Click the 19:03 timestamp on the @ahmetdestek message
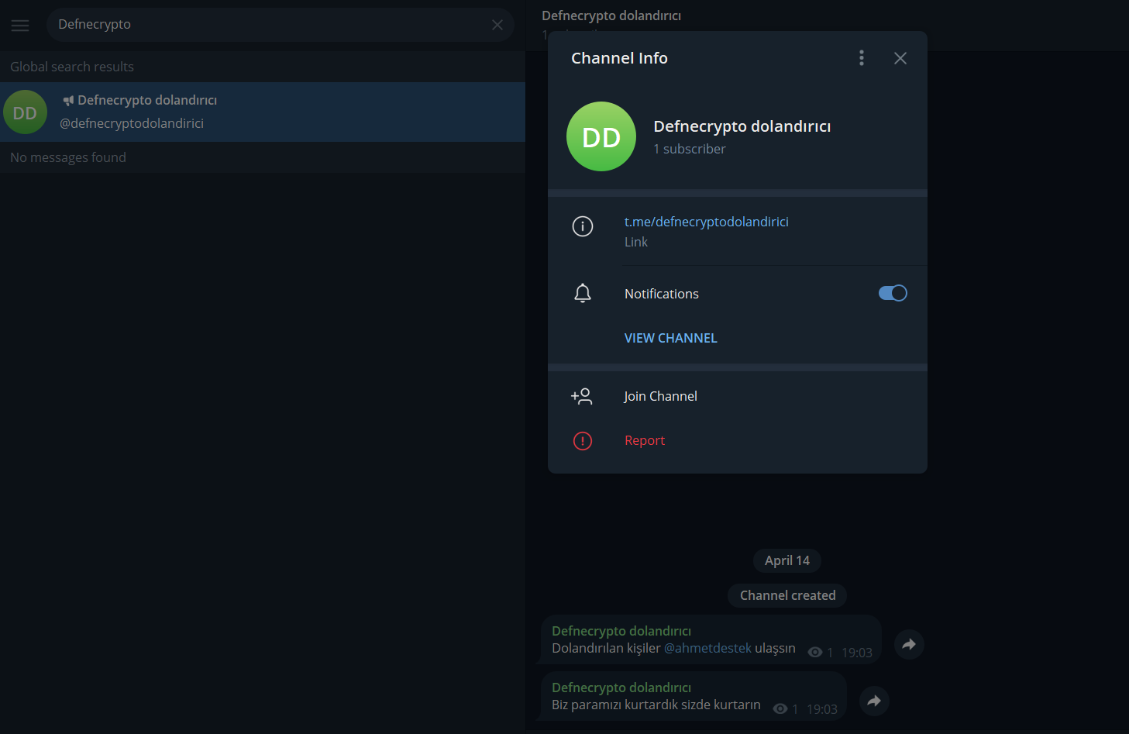 857,653
